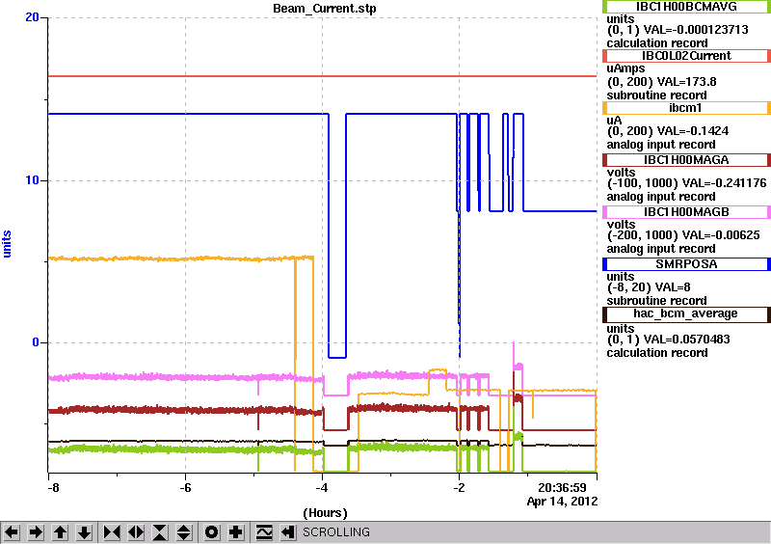Image resolution: width=771 pixels, height=544 pixels.
Task: Click the vertical zoom-out (up-down triangles) icon
Action: click(x=184, y=532)
